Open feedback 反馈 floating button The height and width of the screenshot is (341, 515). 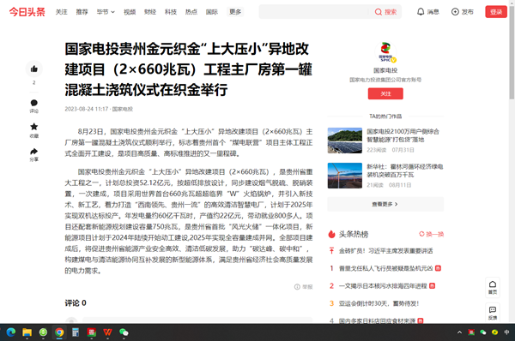click(493, 313)
